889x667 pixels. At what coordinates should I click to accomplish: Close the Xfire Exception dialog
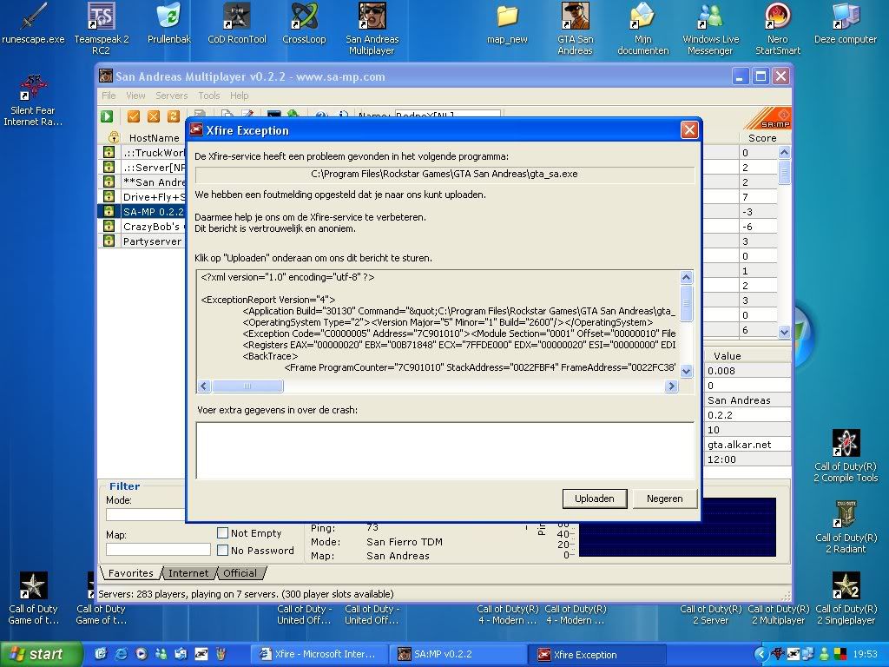pos(689,130)
